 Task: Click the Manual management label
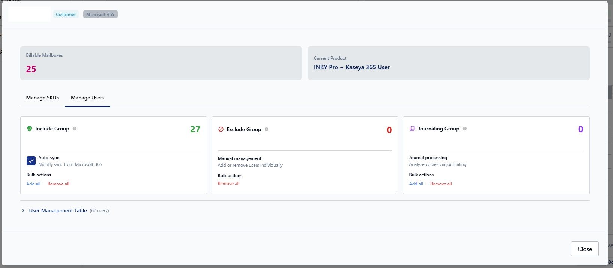coord(239,158)
